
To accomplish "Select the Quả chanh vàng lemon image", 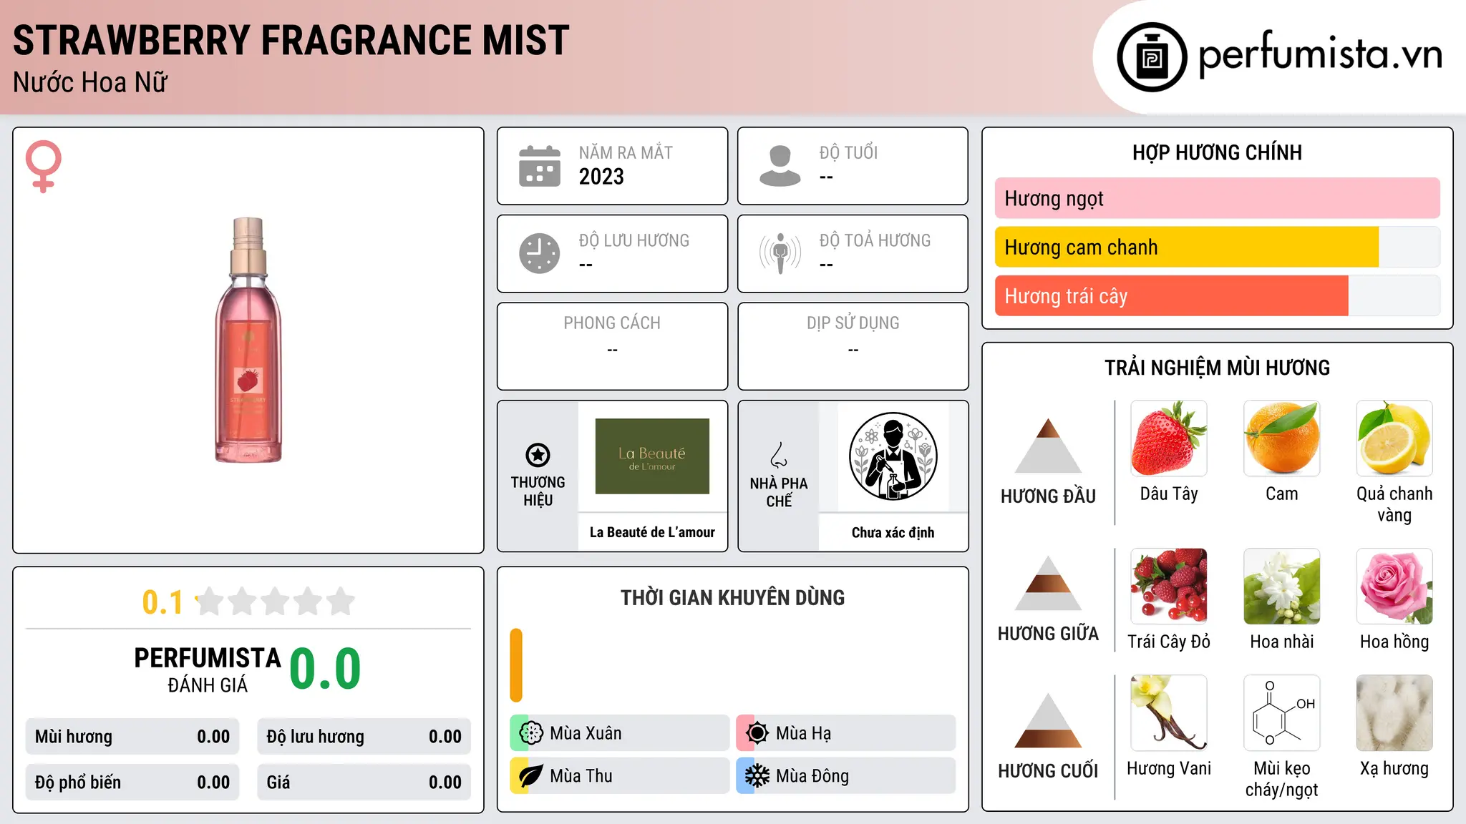I will [x=1394, y=438].
